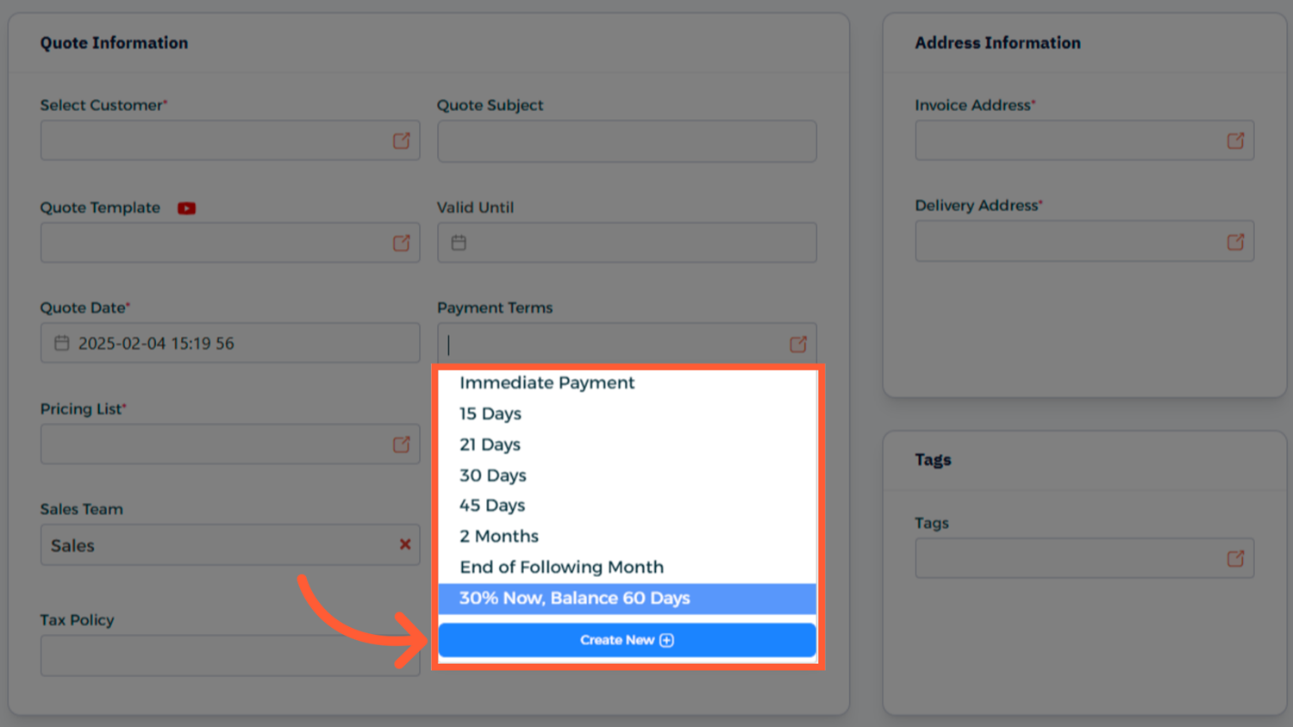Image resolution: width=1293 pixels, height=727 pixels.
Task: Click the calendar icon in Valid Until field
Action: tap(459, 243)
